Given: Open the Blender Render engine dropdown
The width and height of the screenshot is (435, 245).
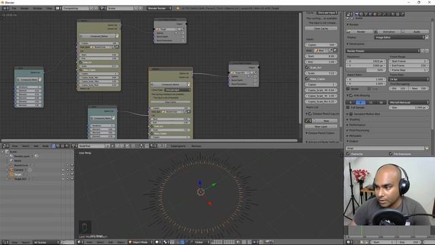Looking at the screenshot, I should (x=159, y=8).
